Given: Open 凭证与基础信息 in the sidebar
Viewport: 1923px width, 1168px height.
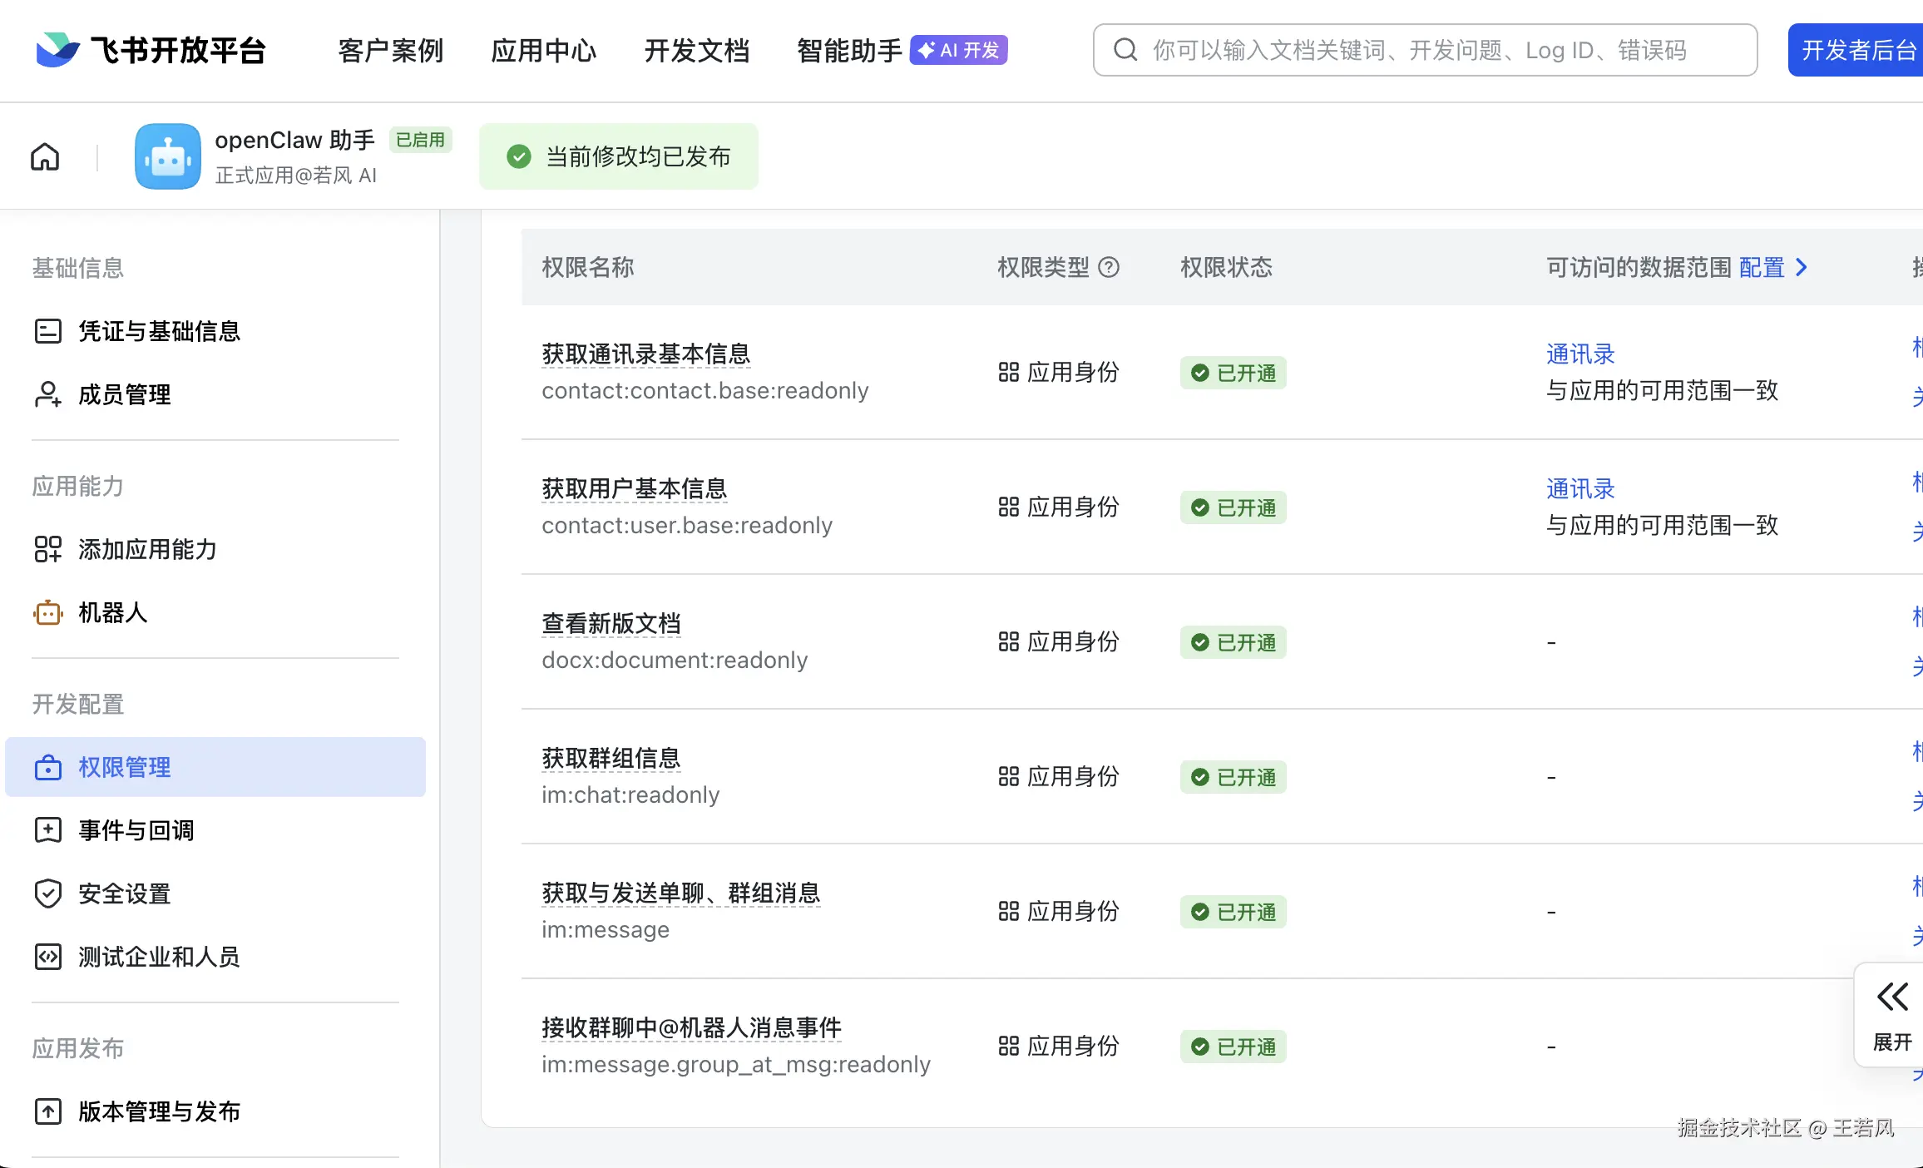Looking at the screenshot, I should pos(159,331).
